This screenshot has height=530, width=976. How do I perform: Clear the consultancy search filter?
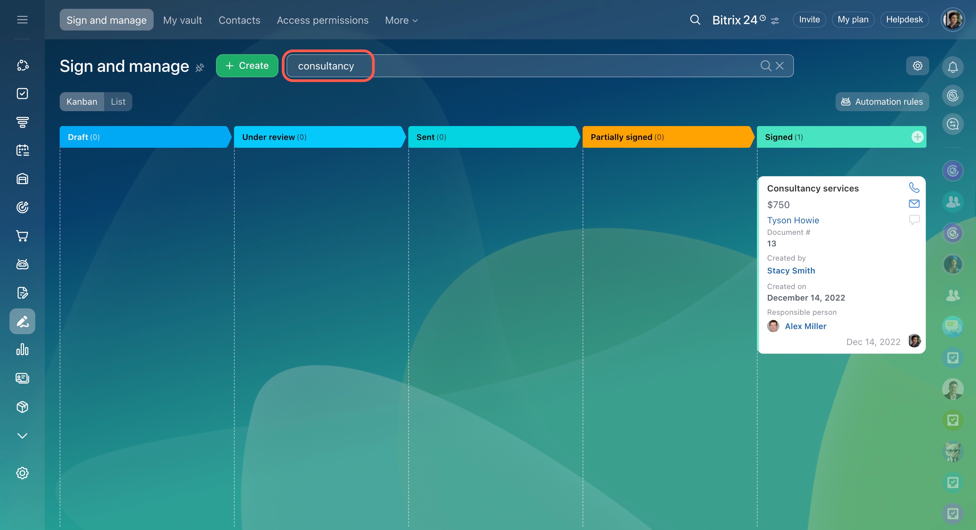click(780, 65)
